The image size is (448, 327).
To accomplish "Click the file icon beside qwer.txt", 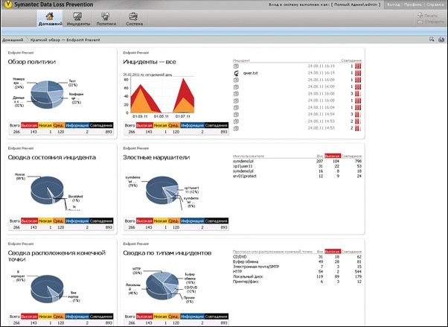I will pyautogui.click(x=237, y=73).
